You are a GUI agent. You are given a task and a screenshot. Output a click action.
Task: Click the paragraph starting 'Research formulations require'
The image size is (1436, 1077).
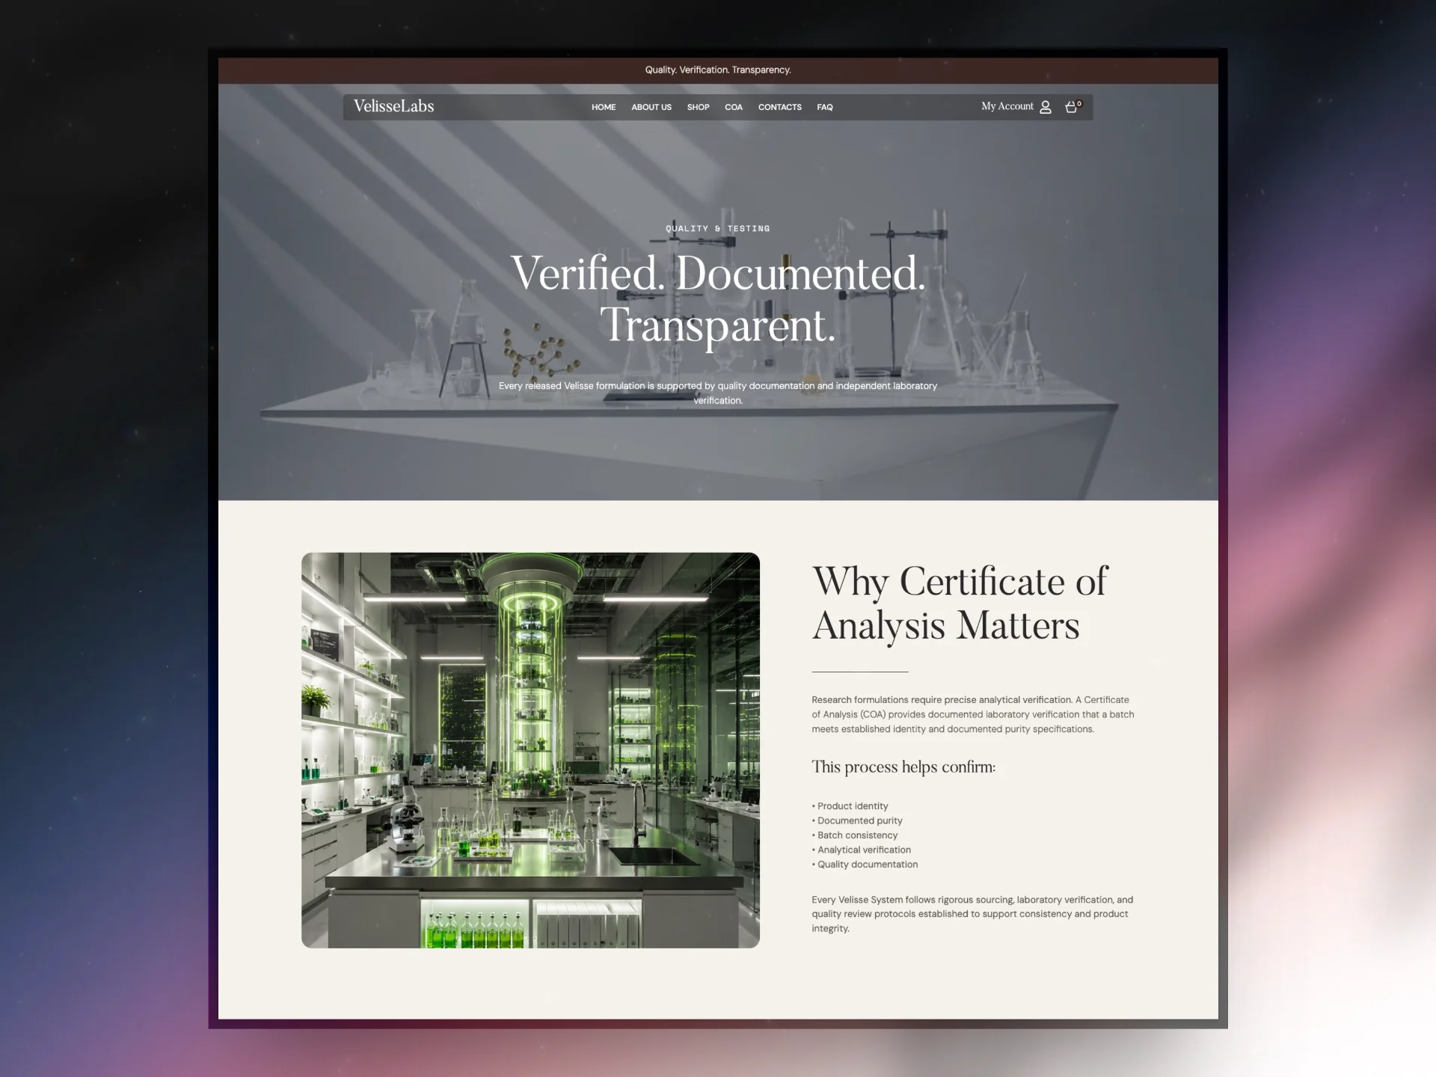[x=973, y=714]
